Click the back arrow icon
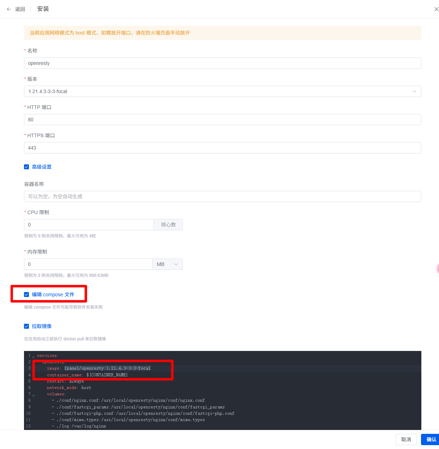The image size is (439, 449). [x=9, y=9]
